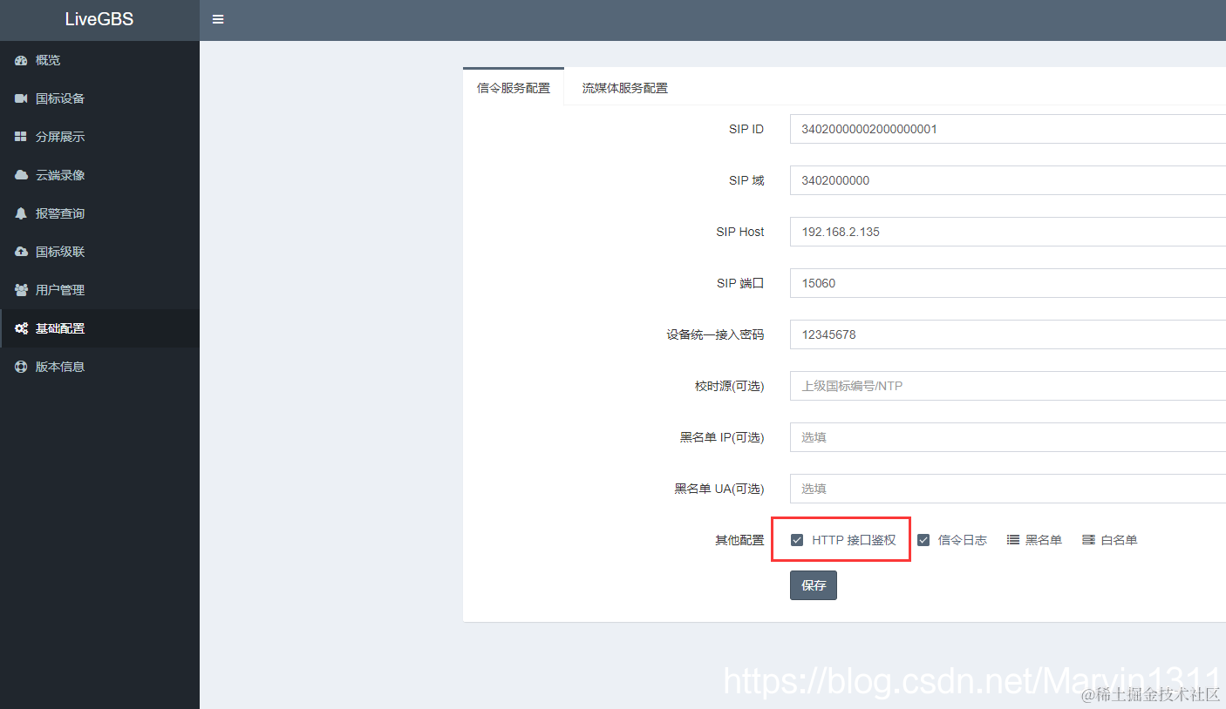Focus the SIP 域 input field
This screenshot has height=709, width=1226.
[x=1008, y=180]
